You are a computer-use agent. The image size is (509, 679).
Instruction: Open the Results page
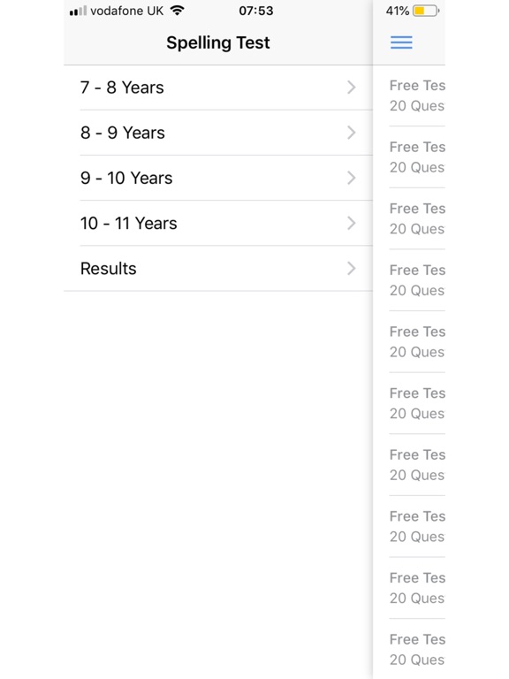coord(218,269)
